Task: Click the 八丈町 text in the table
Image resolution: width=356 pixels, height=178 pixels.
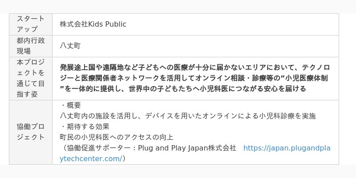Action: (x=70, y=46)
